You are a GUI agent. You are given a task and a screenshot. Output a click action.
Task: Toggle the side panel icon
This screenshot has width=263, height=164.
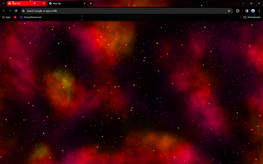click(247, 11)
